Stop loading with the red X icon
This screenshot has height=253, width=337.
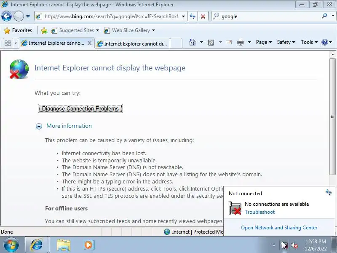click(203, 16)
